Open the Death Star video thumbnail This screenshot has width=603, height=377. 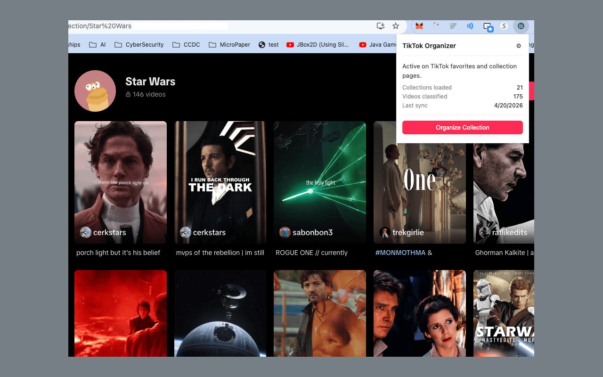(x=220, y=313)
